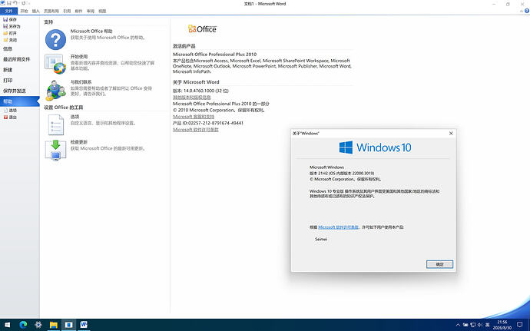Open the Microsoft software license terms link in Word
Image resolution: width=530 pixels, height=331 pixels.
196,130
